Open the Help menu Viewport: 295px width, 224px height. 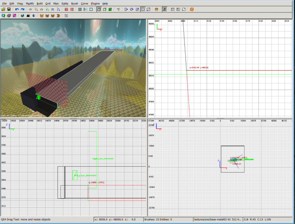(105, 3)
